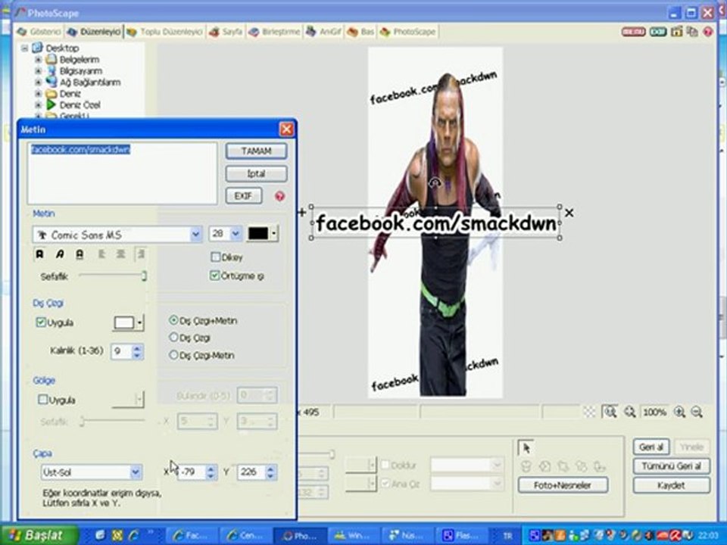Check Uygula under Gölge
This screenshot has width=727, height=545.
point(42,400)
